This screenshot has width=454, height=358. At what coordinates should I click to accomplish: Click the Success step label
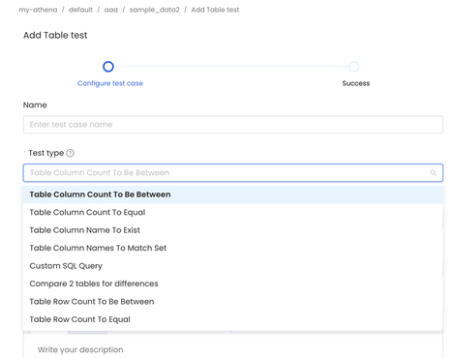click(356, 83)
